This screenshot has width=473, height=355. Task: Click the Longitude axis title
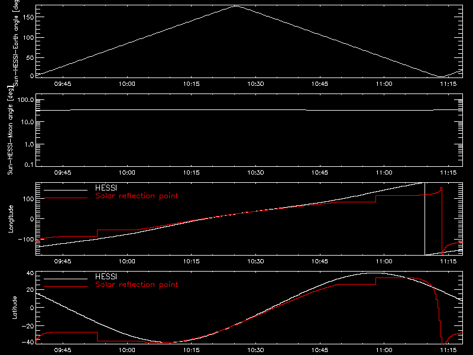coord(11,219)
